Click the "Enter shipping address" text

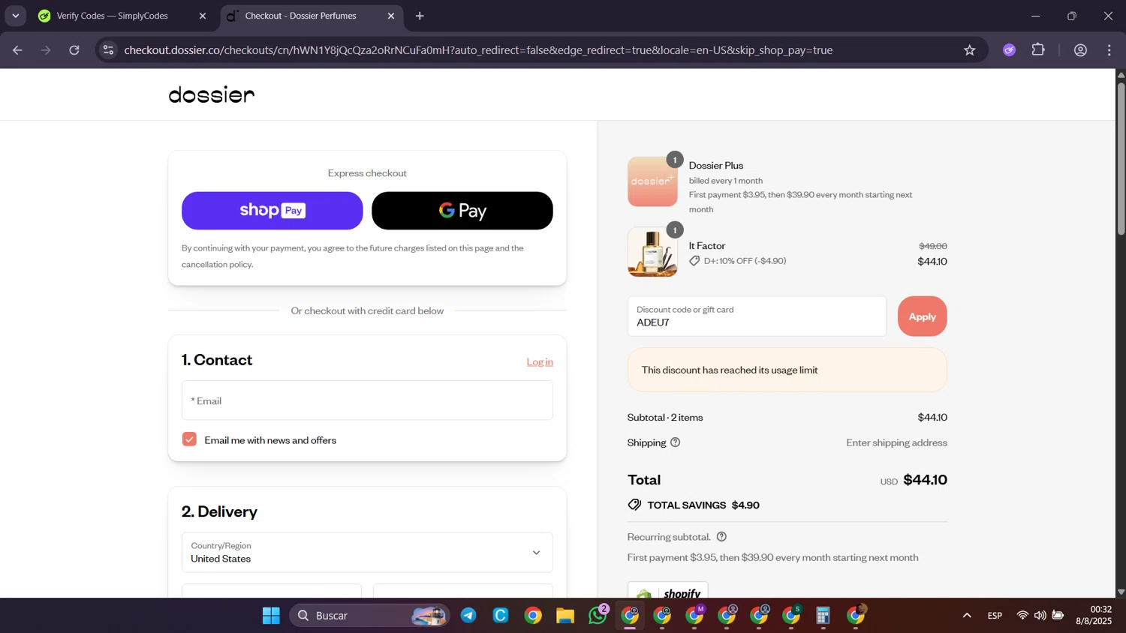[x=896, y=442]
